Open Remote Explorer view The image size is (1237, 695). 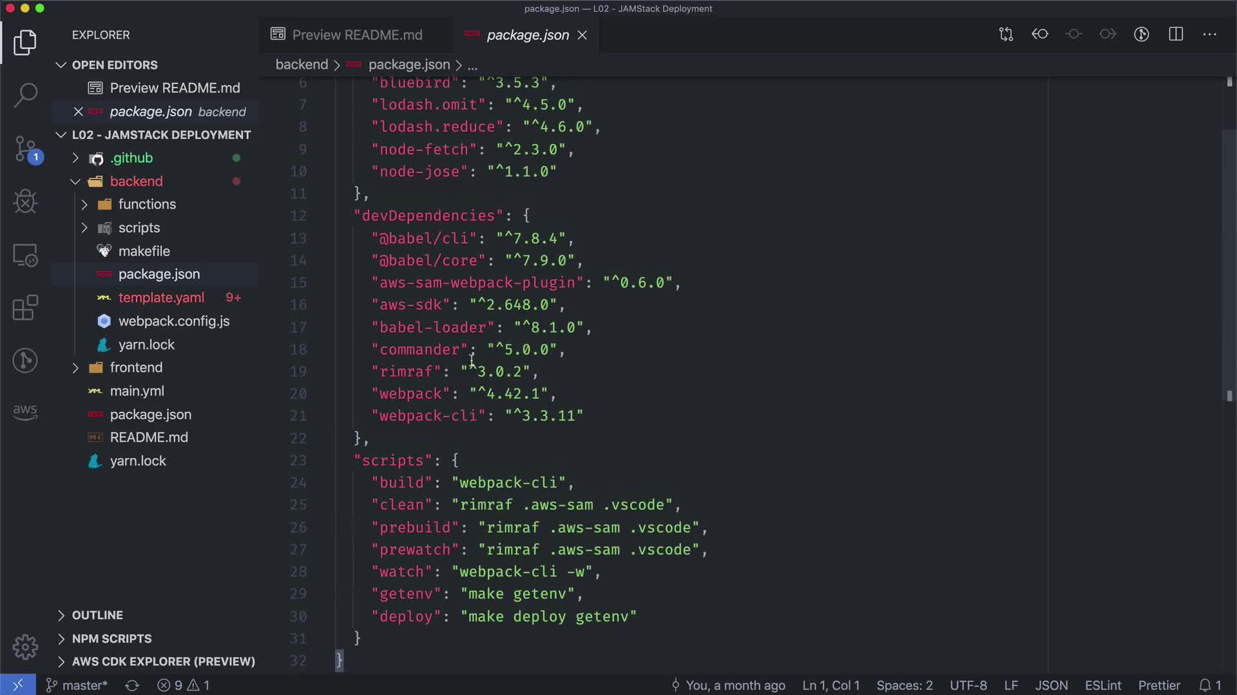point(25,255)
